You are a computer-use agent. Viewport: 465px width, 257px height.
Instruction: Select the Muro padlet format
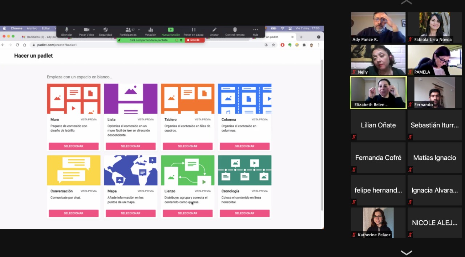click(74, 146)
